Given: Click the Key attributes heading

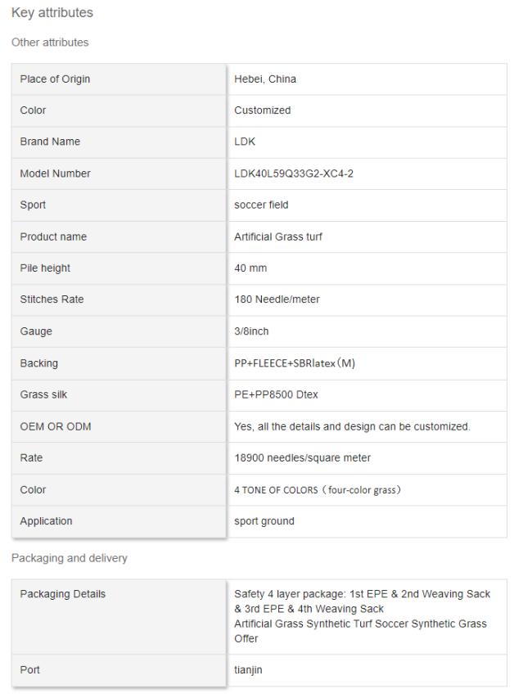Looking at the screenshot, I should pos(52,13).
